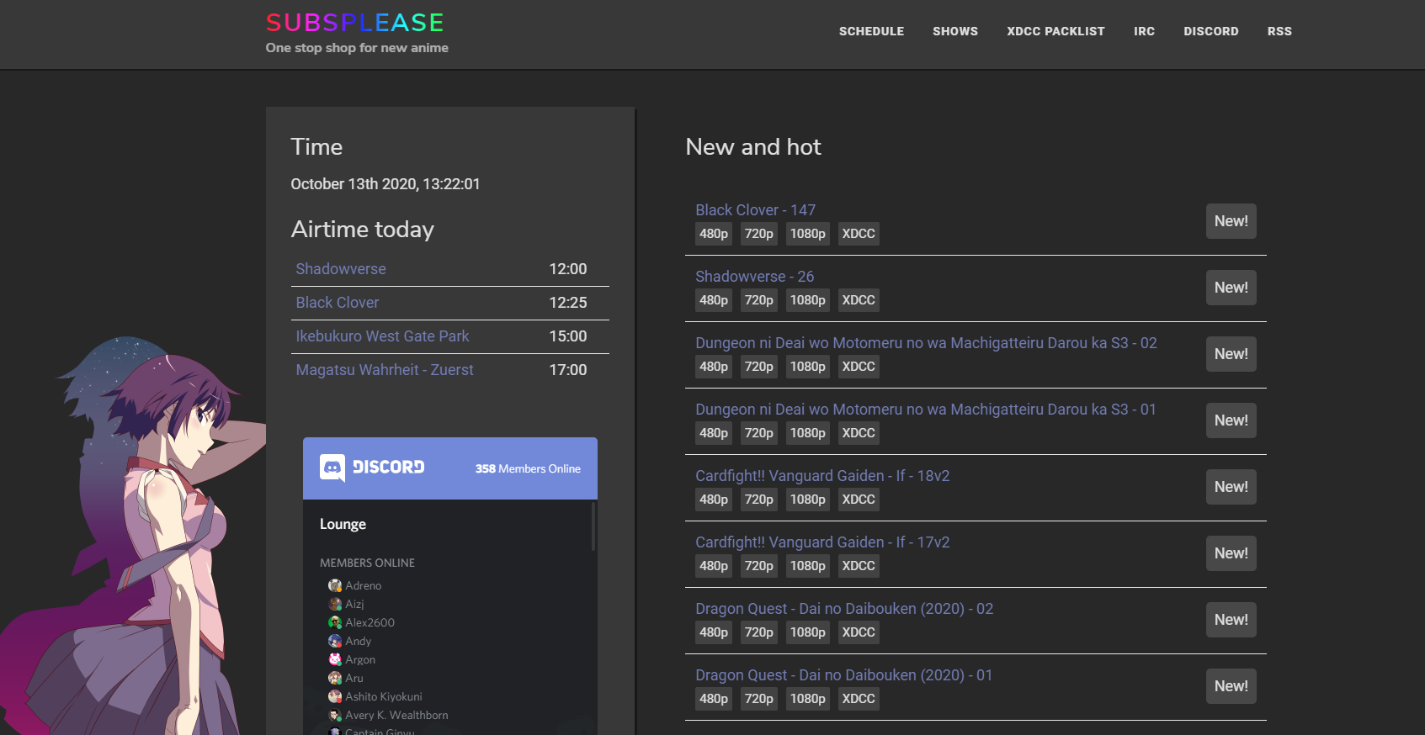Click the Discord widget scrollbar
Image resolution: width=1425 pixels, height=735 pixels.
[x=593, y=526]
